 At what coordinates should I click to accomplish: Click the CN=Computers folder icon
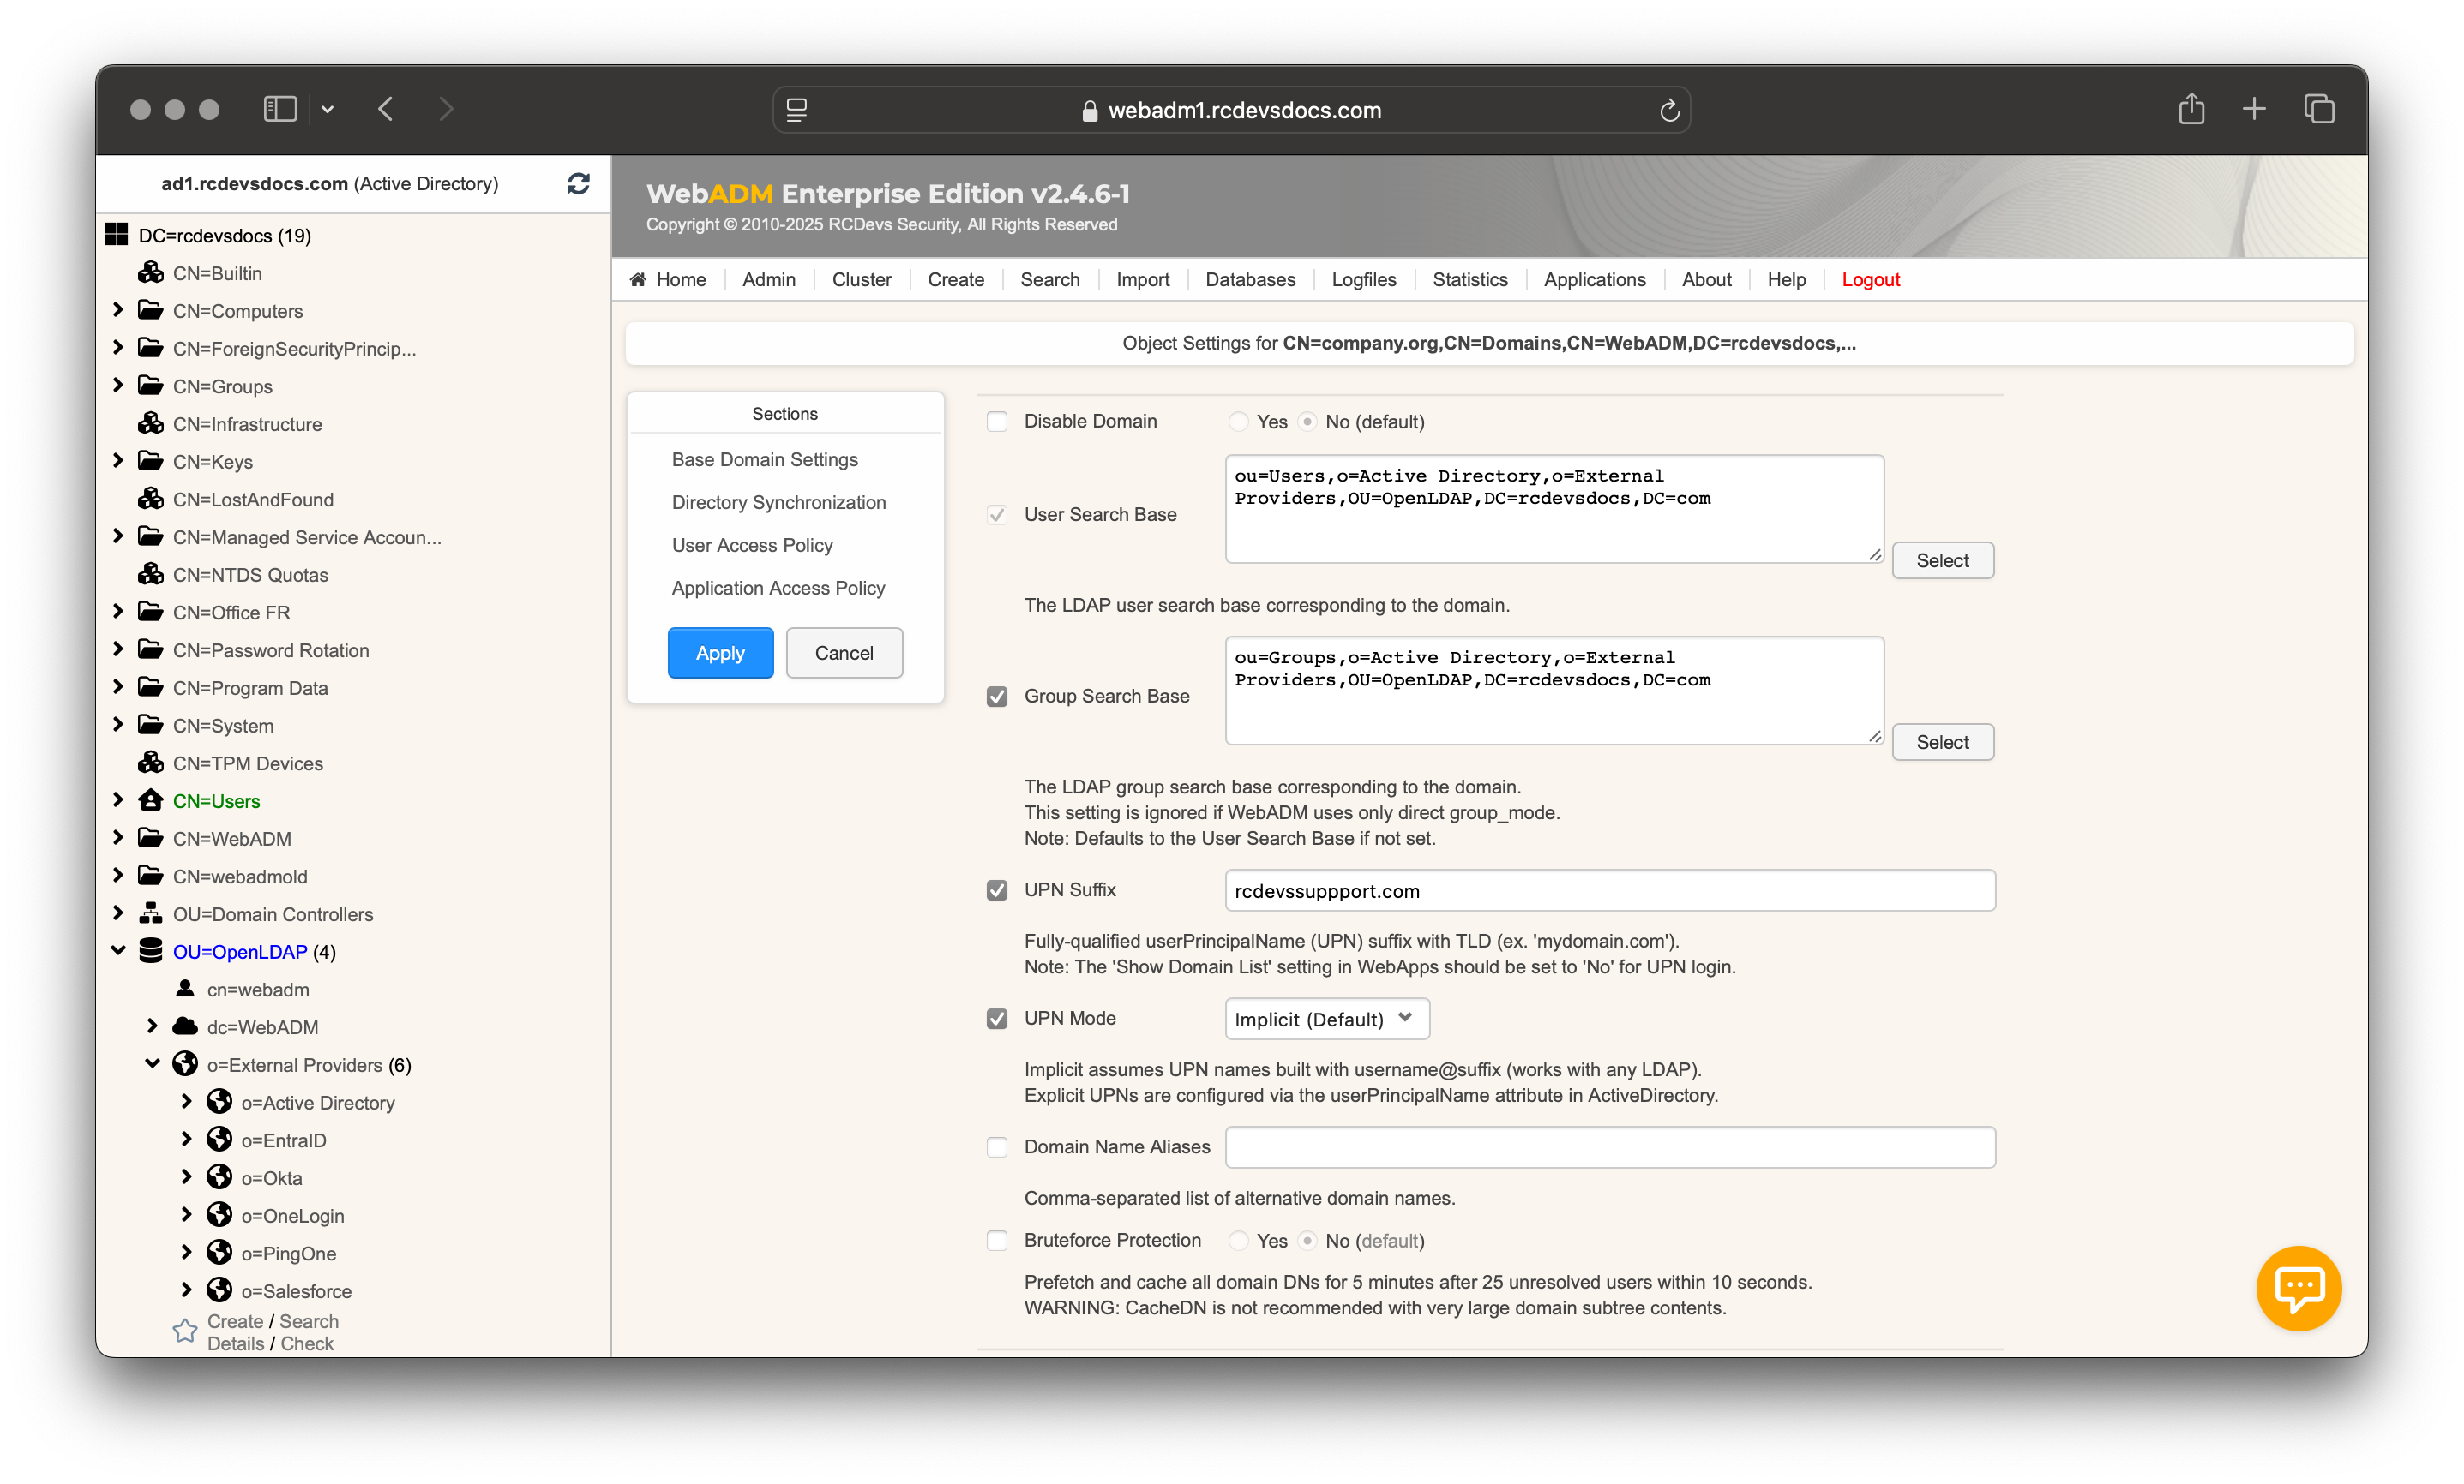click(151, 310)
